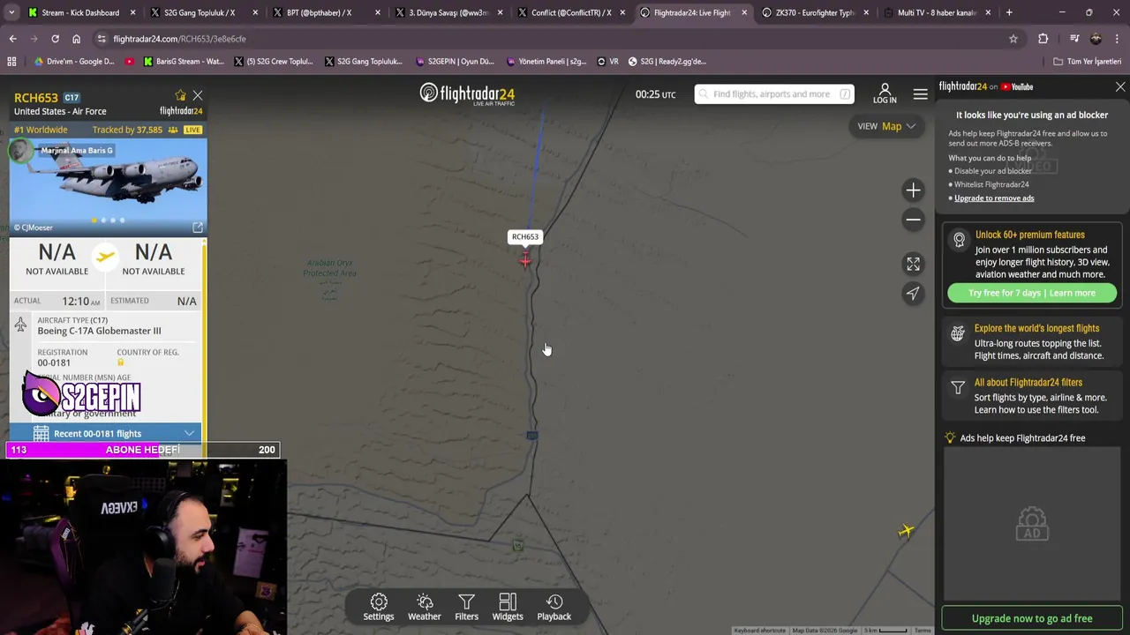Bookmark this page star icon
The image size is (1130, 635).
(1013, 39)
